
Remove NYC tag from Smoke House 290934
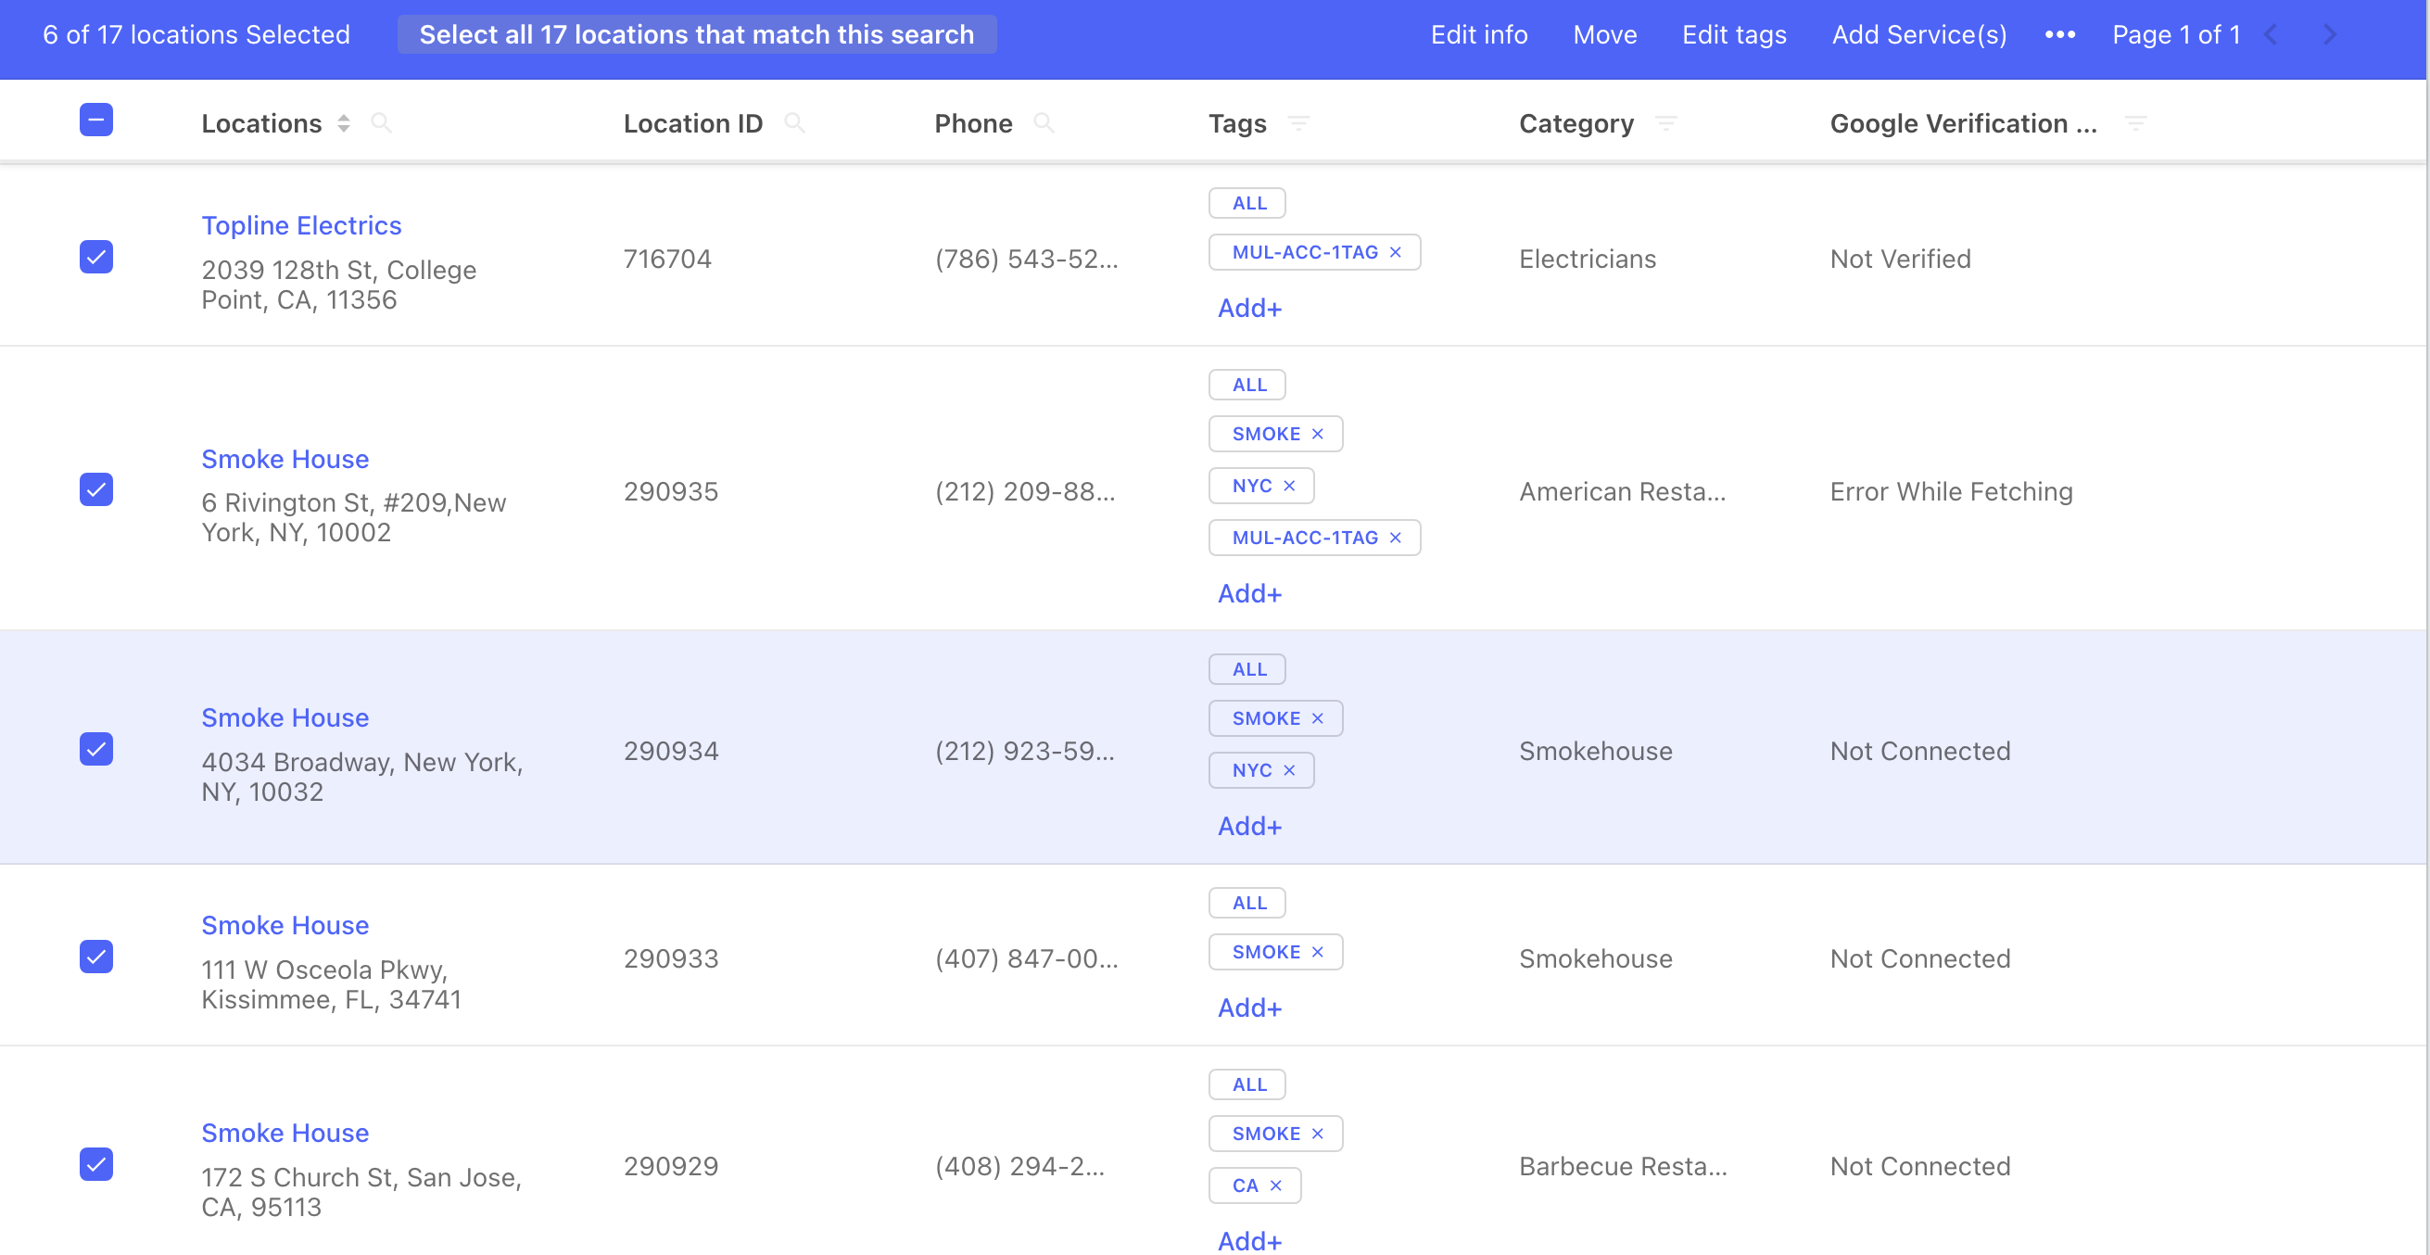[1289, 771]
